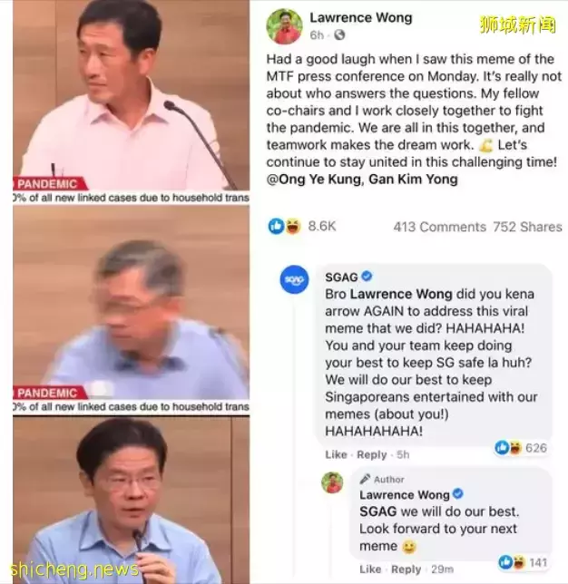Open the SGAG round blue avatar

[x=295, y=279]
